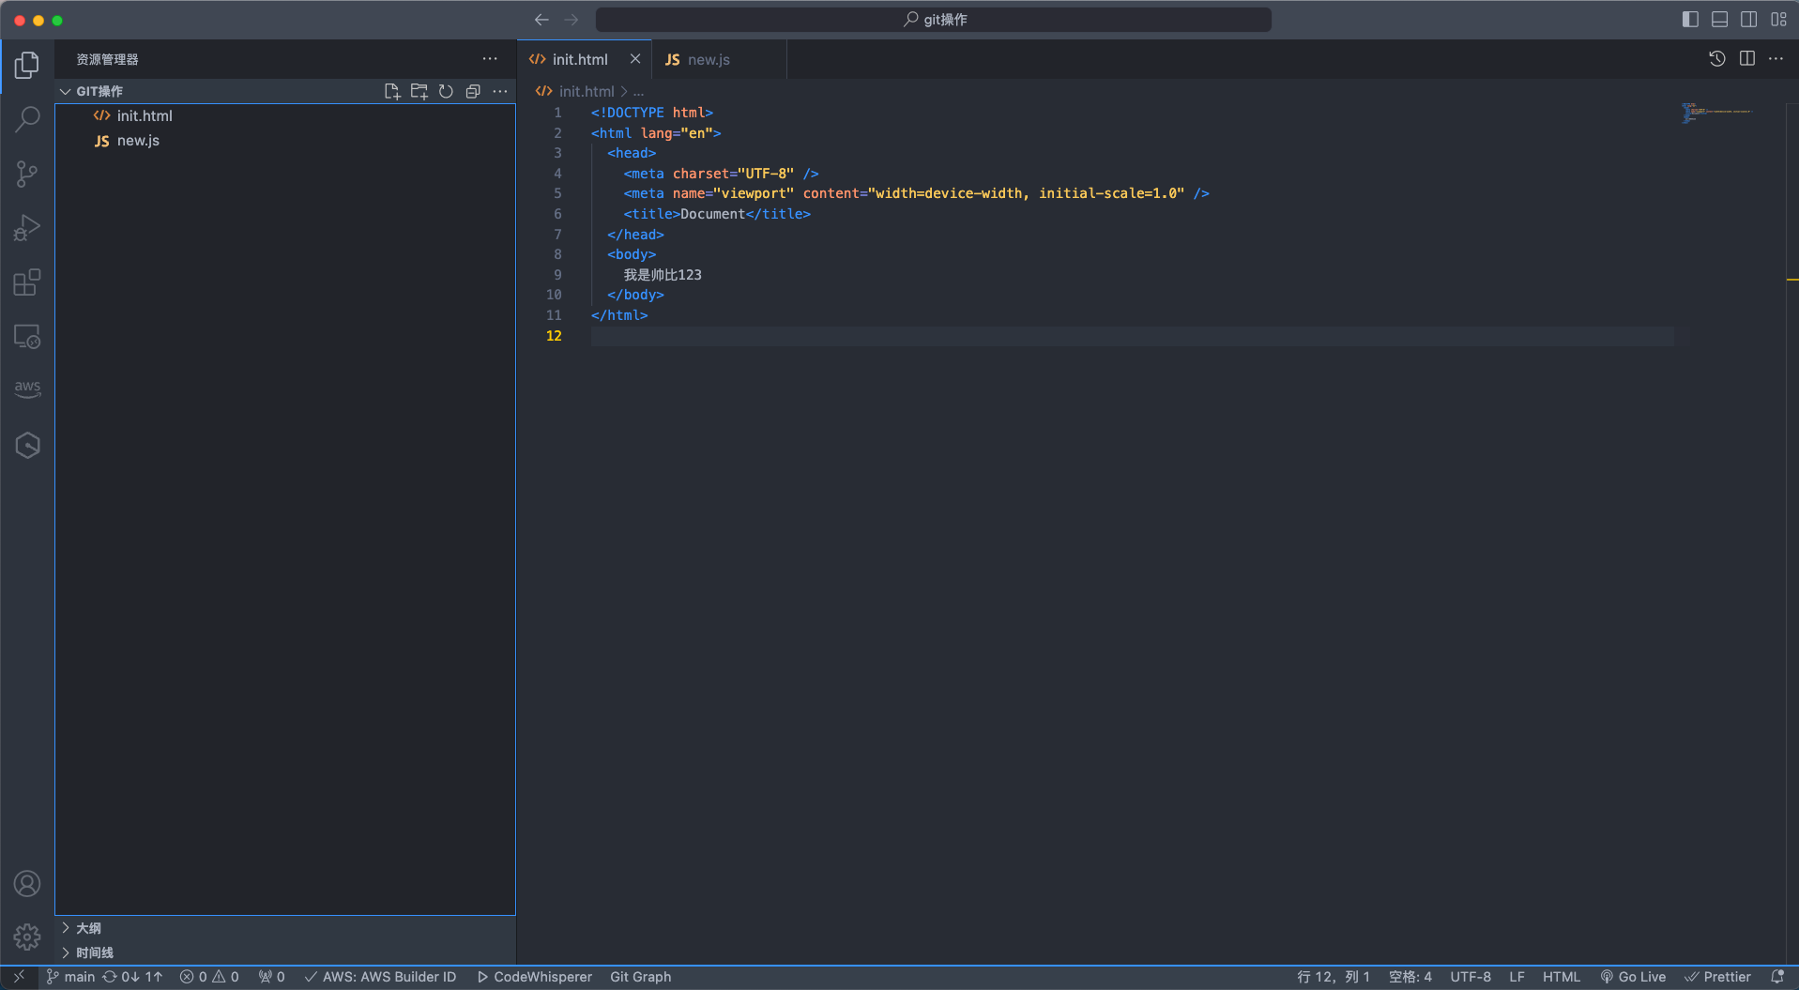Split the editor to the right
The width and height of the screenshot is (1799, 990).
pyautogui.click(x=1747, y=58)
